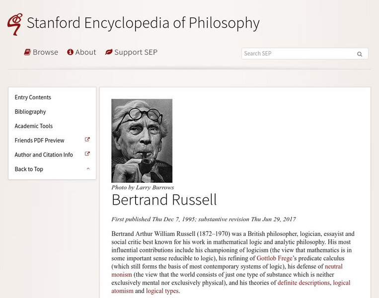379x298 pixels.
Task: Click the leaf icon beside Support SEP
Action: (x=108, y=52)
